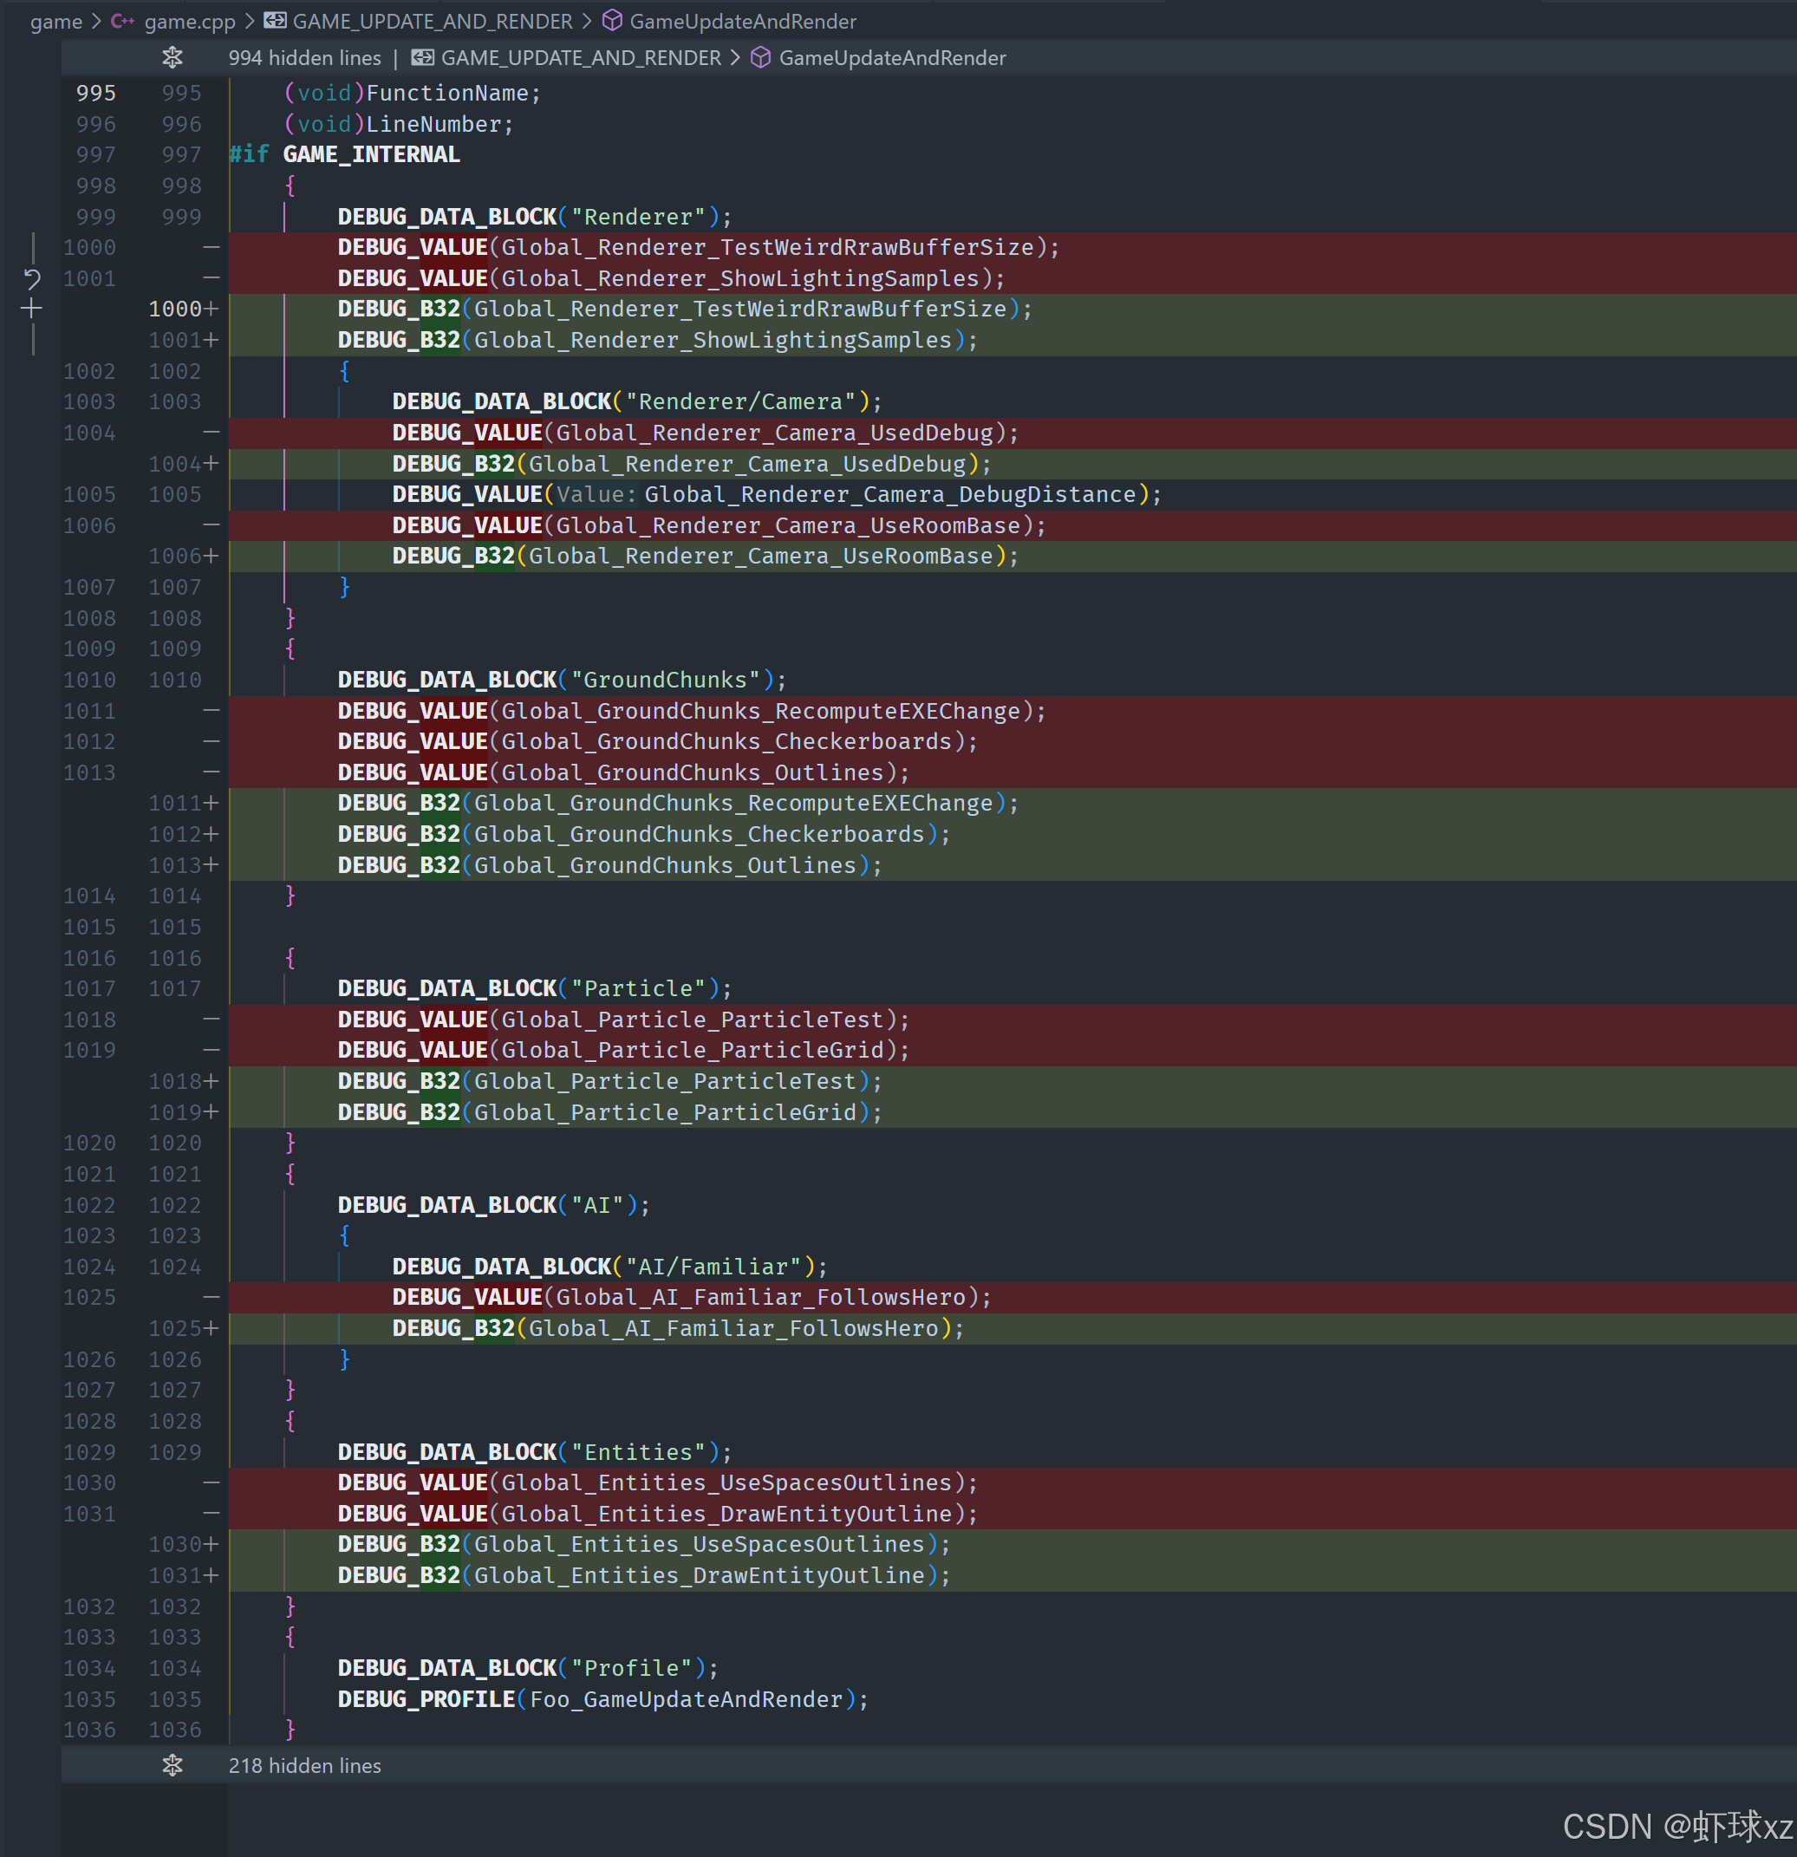Open the game.cpp breadcrumb dropdown
Viewport: 1797px width, 1857px height.
click(190, 21)
